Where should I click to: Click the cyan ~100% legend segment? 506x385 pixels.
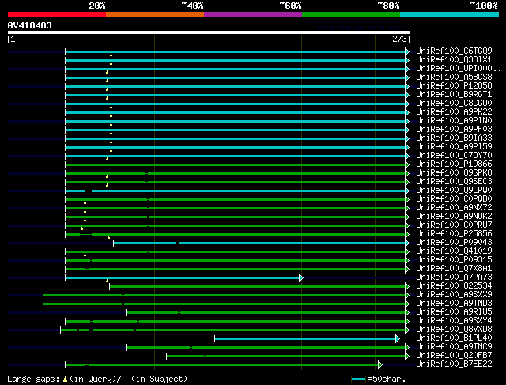click(x=448, y=14)
